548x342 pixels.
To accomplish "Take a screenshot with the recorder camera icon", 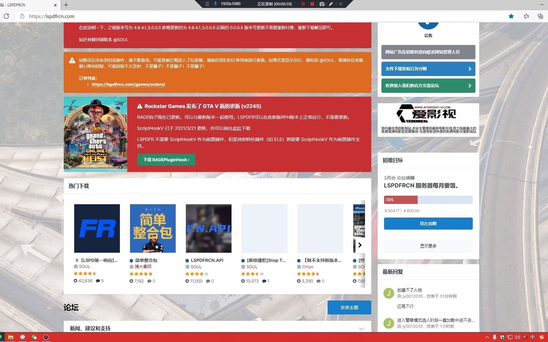I will (322, 4).
